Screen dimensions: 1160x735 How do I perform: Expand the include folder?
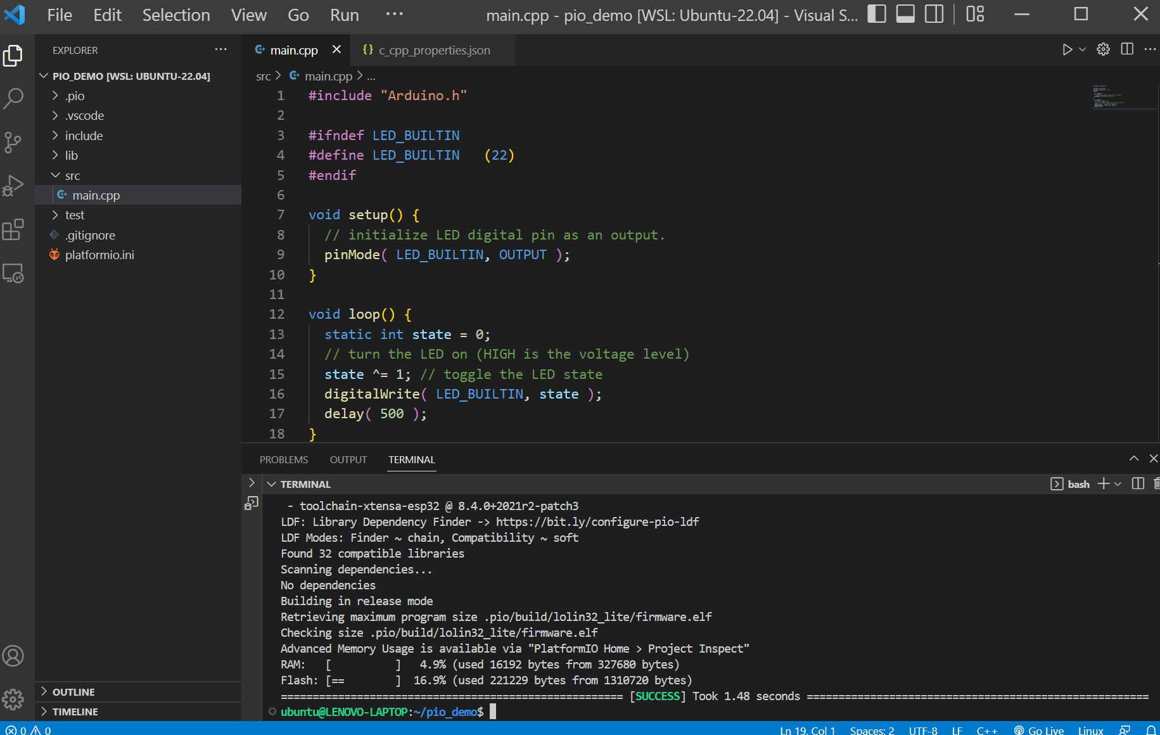pyautogui.click(x=84, y=135)
